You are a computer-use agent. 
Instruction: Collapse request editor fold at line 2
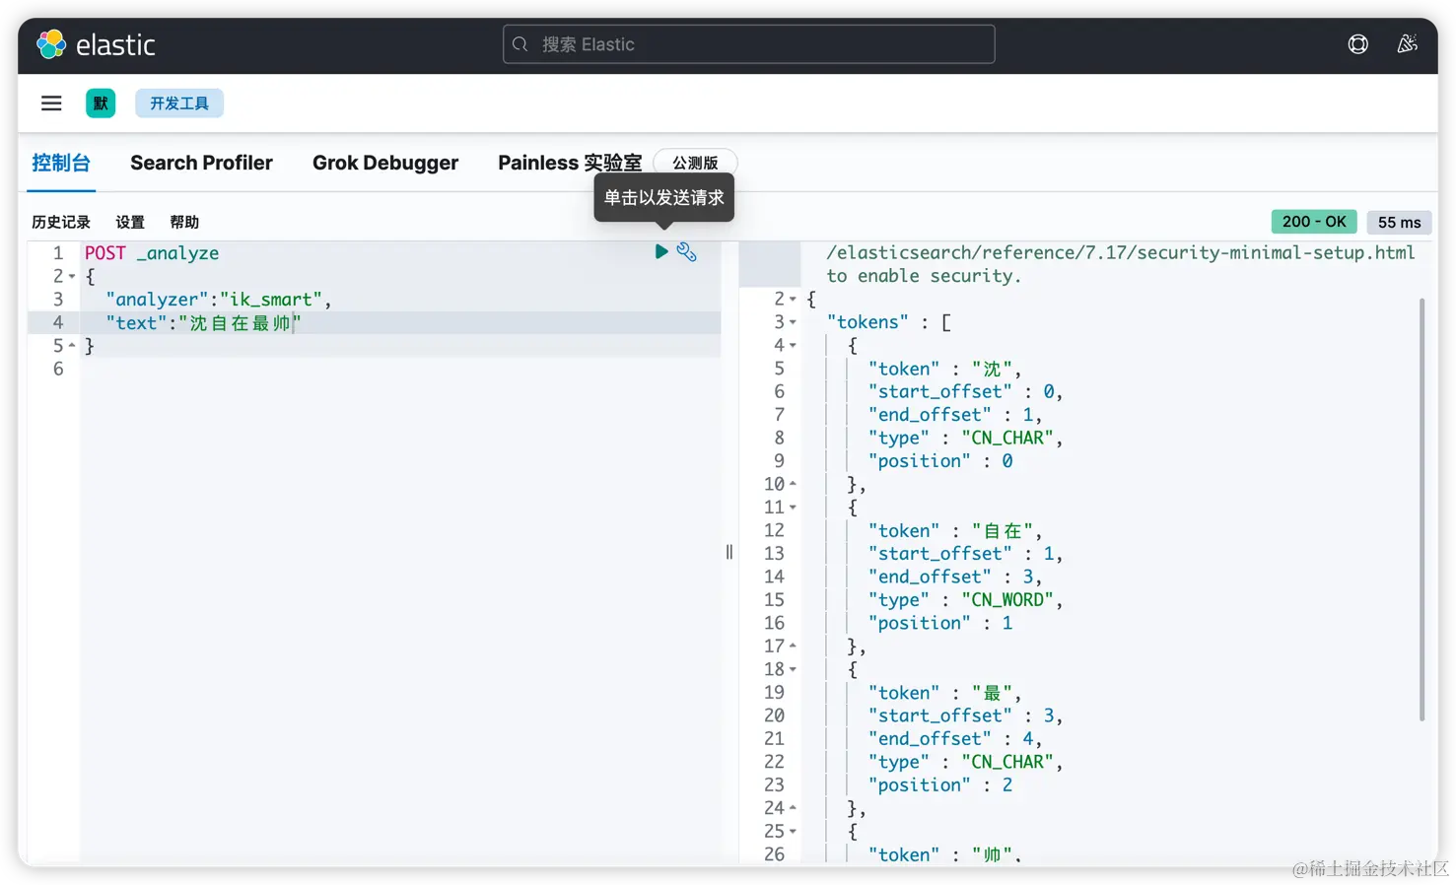pos(72,277)
